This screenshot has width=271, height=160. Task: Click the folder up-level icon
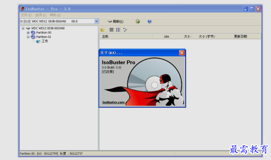[102, 30]
